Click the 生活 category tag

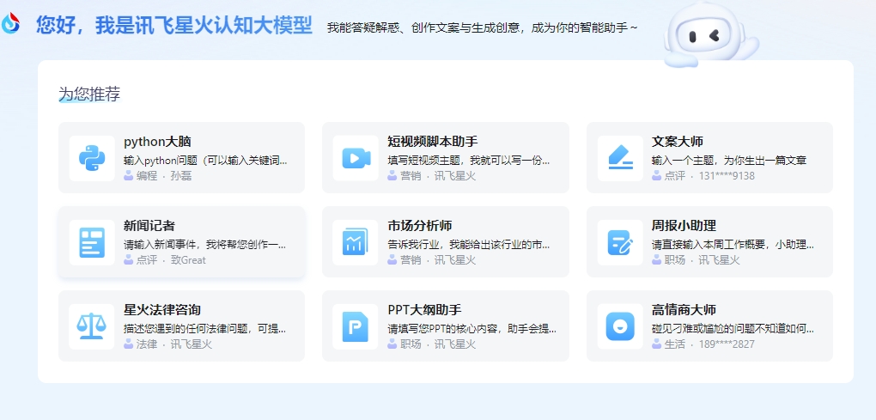tap(675, 344)
